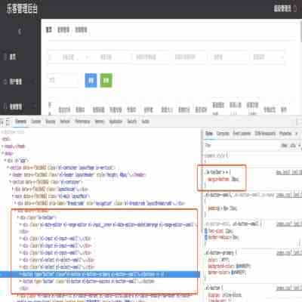302x302 pixels.
Task: Select the Computed pane tab
Action: tap(223, 134)
